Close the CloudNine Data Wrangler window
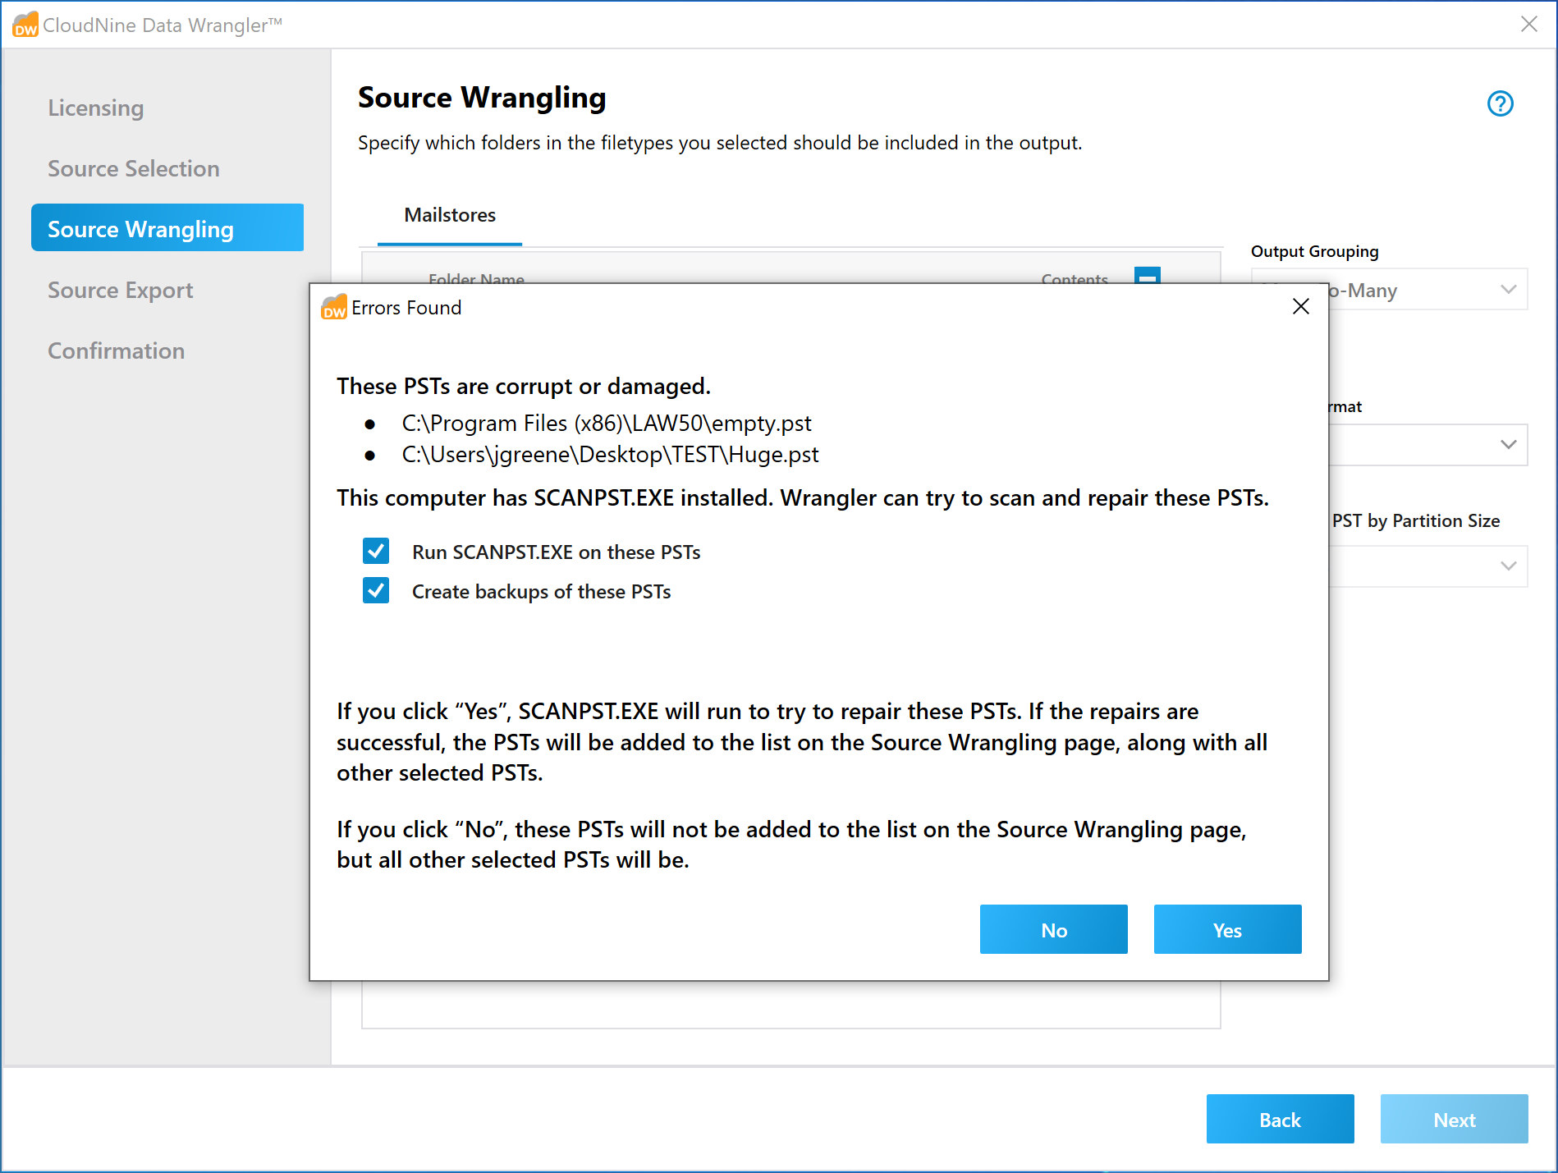 (x=1528, y=25)
